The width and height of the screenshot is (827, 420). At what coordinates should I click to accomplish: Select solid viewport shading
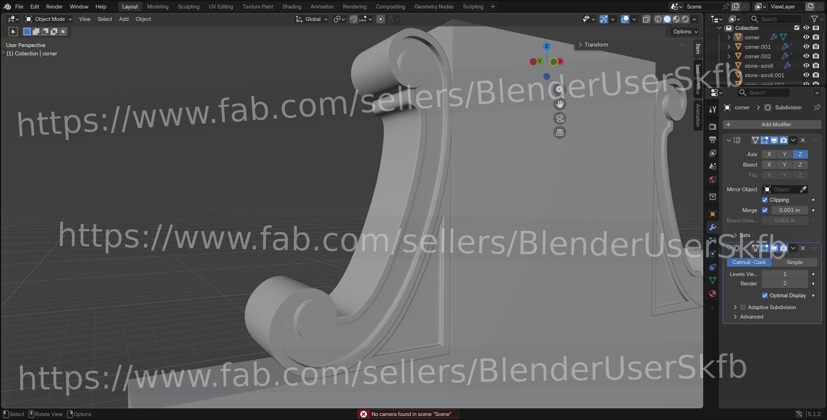667,19
